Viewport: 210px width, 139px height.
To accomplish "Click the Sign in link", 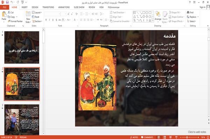I will pyautogui.click(x=202, y=7).
